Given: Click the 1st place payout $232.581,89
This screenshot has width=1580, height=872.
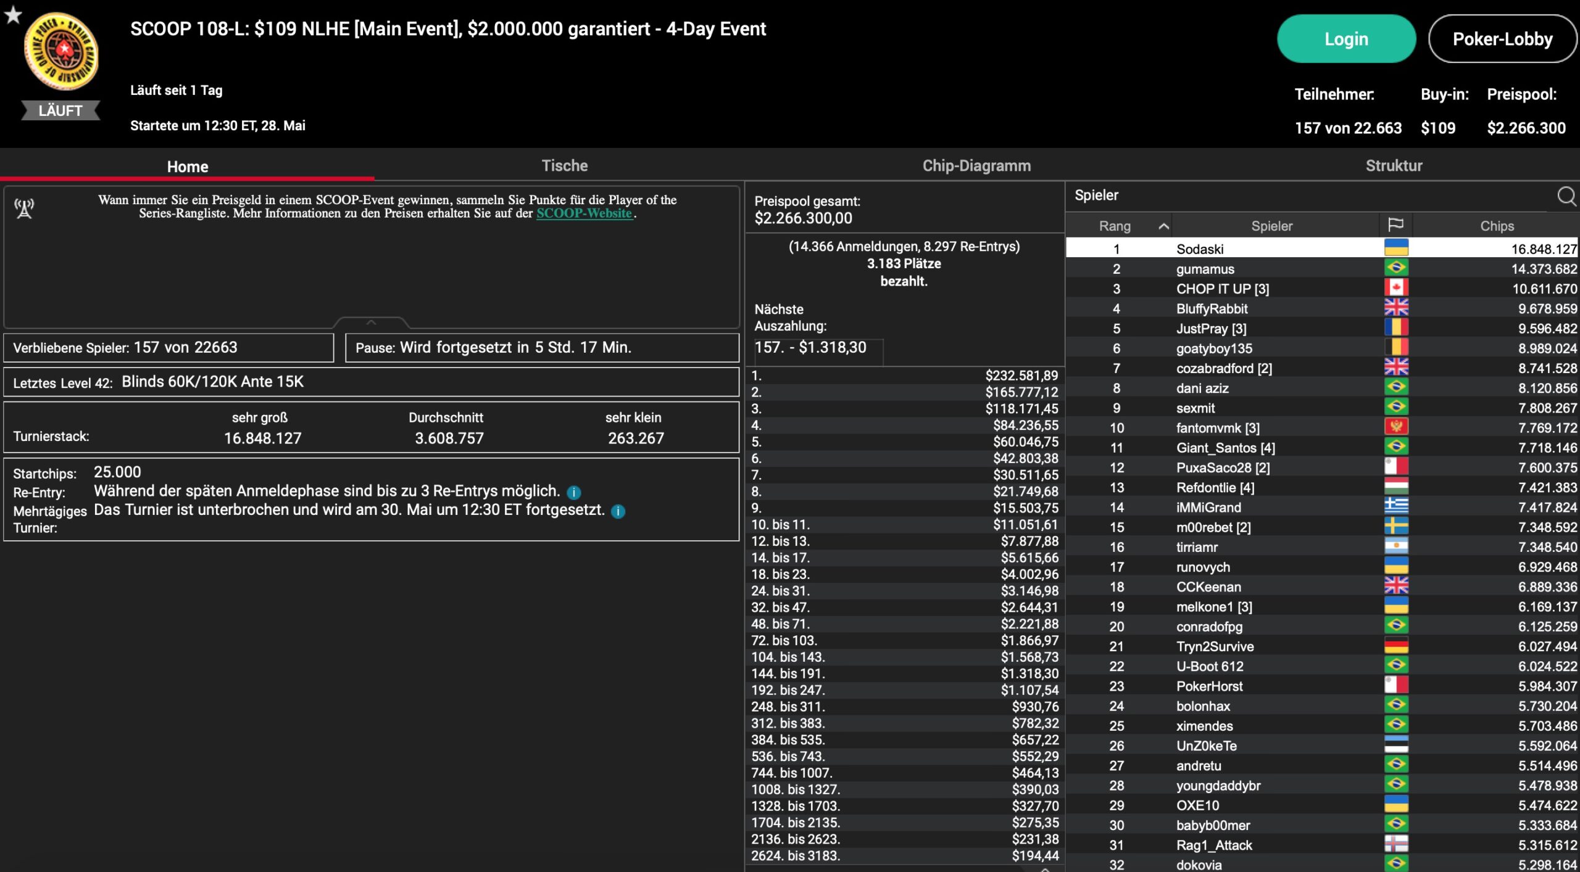Looking at the screenshot, I should point(1021,376).
